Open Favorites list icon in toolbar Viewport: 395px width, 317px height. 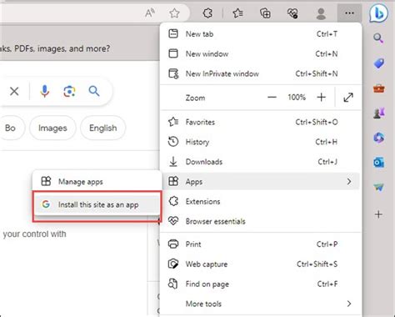(x=237, y=13)
